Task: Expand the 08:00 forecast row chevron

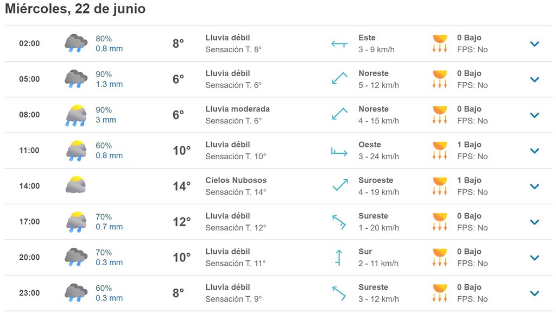Action: pos(534,115)
